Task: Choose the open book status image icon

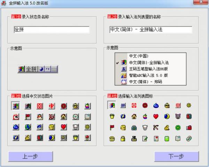Action: (87, 117)
